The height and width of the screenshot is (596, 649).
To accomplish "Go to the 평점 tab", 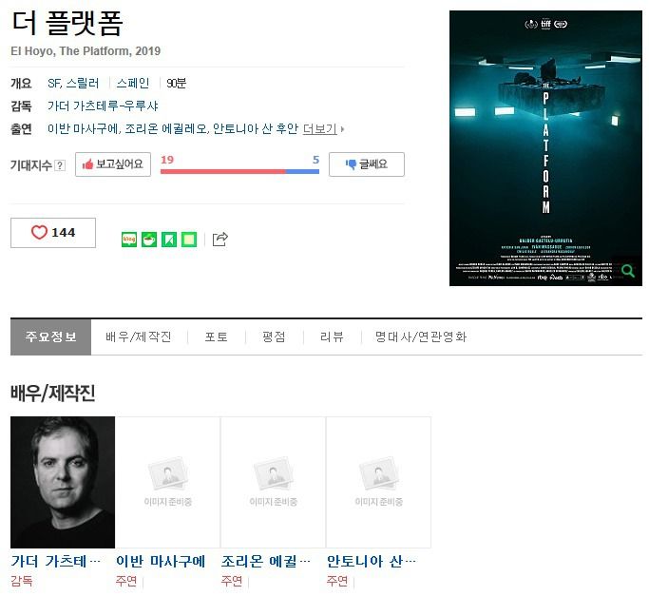I will click(x=274, y=336).
